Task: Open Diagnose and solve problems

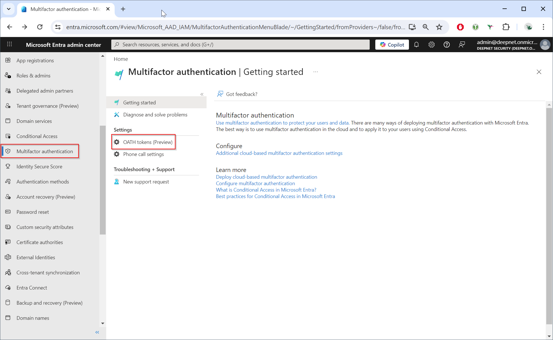Action: [x=155, y=114]
